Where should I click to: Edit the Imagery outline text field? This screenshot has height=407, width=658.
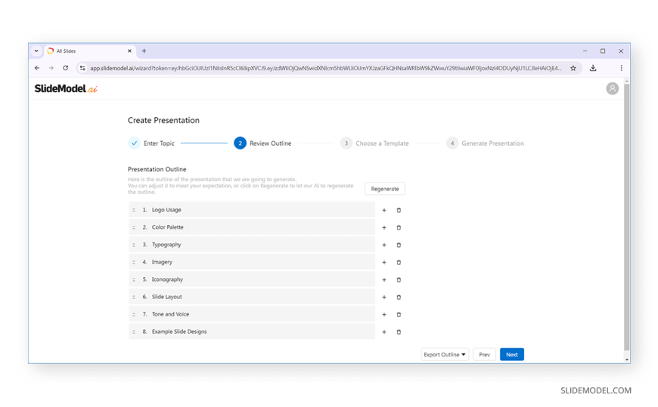(x=257, y=262)
